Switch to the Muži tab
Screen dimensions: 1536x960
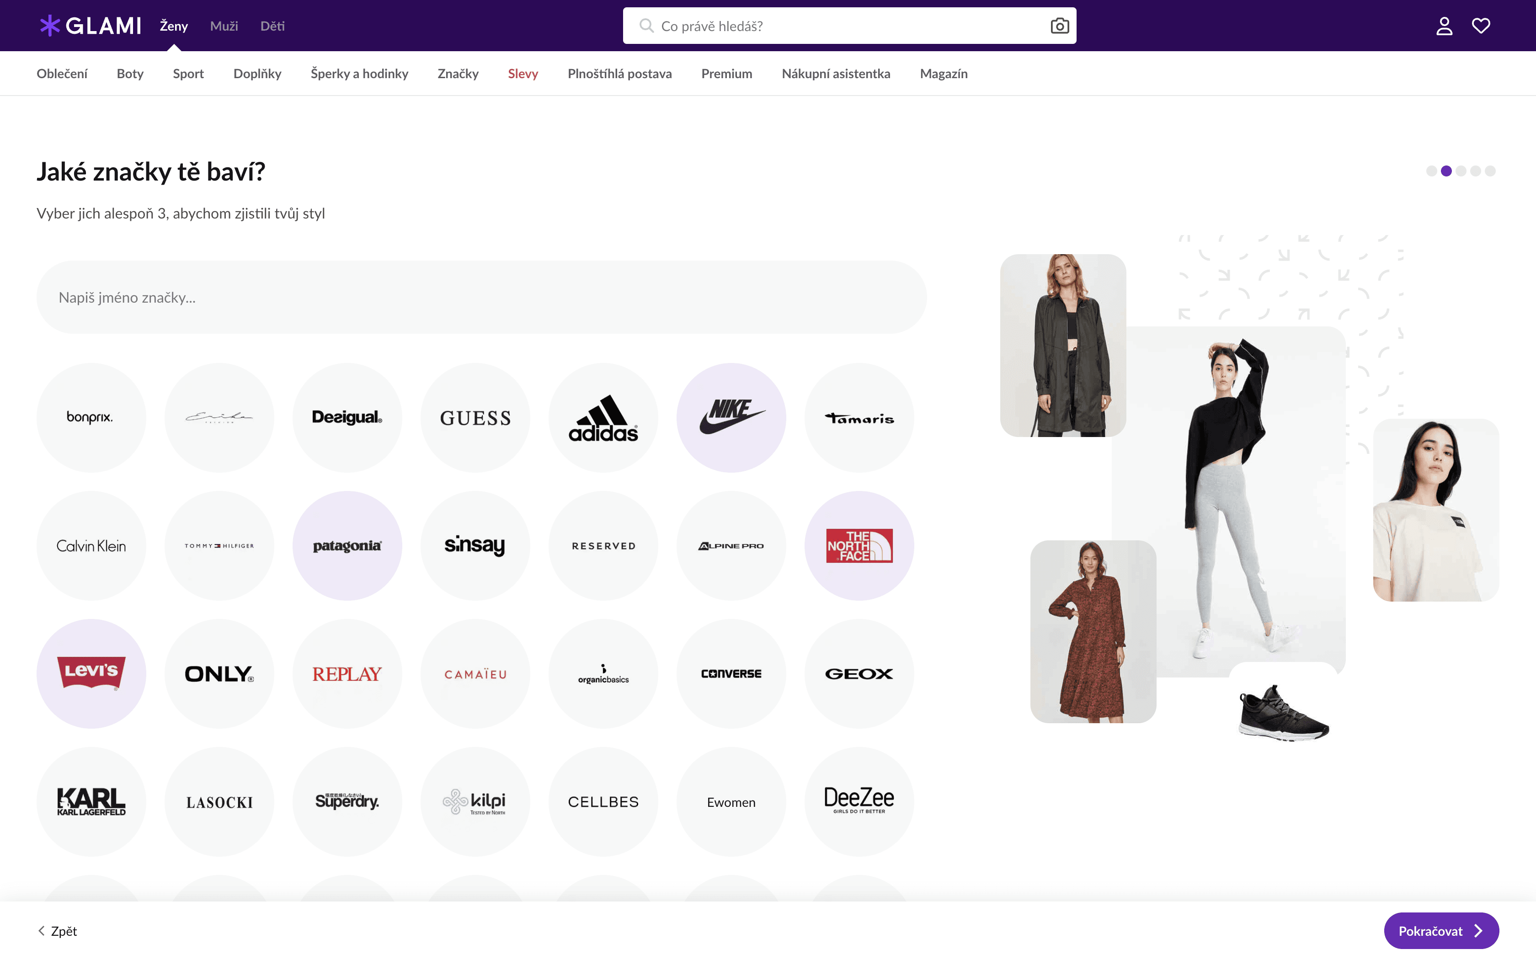coord(224,26)
